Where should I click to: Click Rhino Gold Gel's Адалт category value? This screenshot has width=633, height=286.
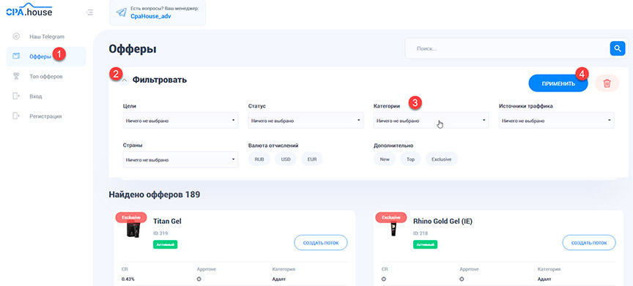coord(544,279)
